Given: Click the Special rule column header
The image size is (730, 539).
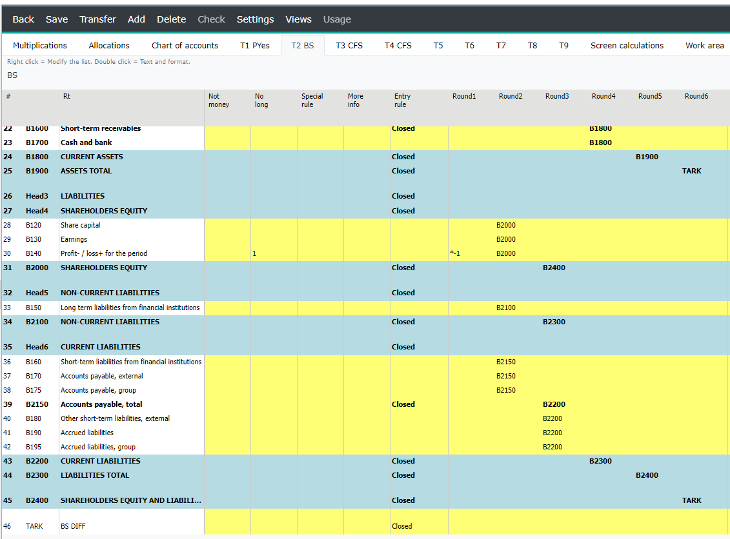Looking at the screenshot, I should 312,101.
